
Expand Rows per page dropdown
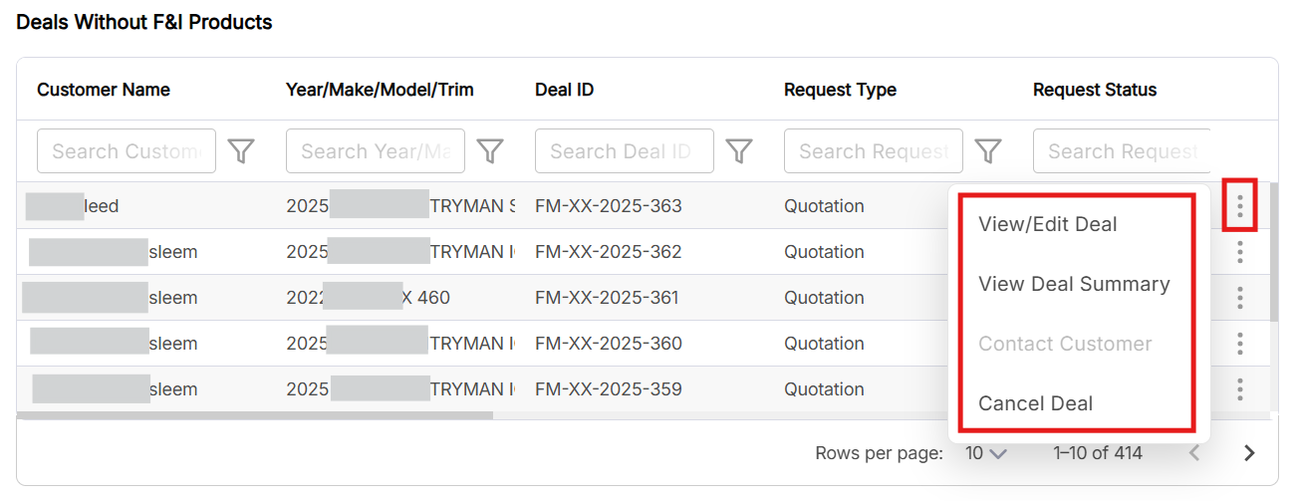point(986,453)
